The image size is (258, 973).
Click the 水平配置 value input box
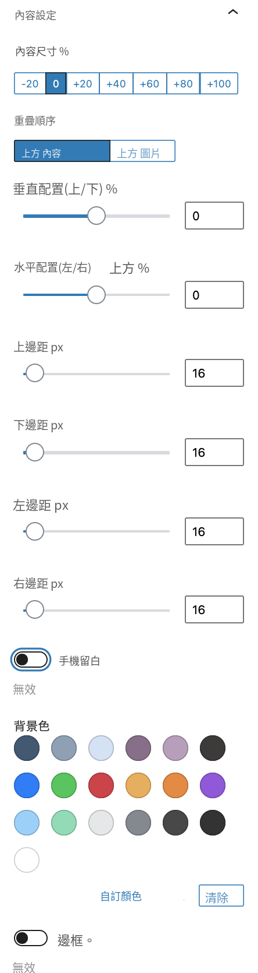point(214,295)
